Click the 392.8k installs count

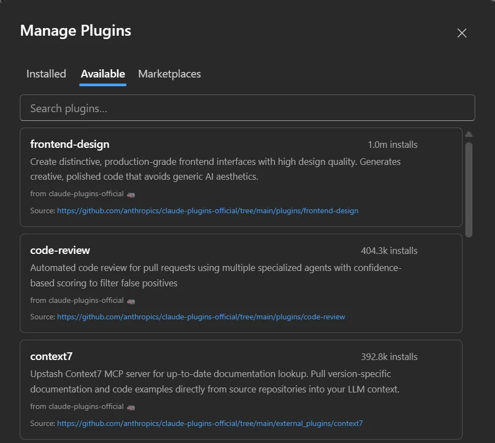click(x=389, y=357)
